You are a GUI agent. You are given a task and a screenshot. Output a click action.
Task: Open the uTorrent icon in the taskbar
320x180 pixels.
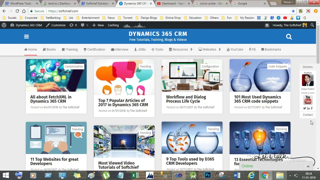(x=106, y=175)
